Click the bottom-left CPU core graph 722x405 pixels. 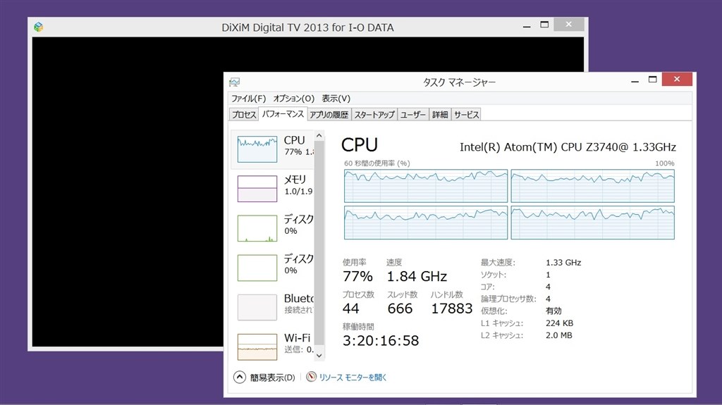[425, 223]
